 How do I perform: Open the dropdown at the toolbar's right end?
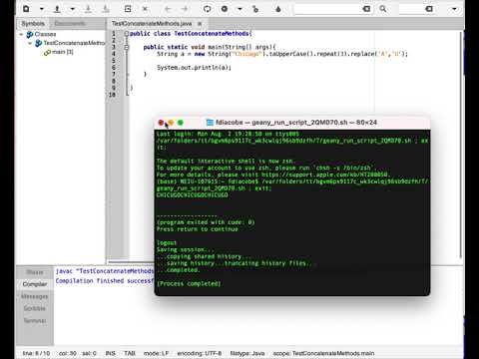click(454, 9)
